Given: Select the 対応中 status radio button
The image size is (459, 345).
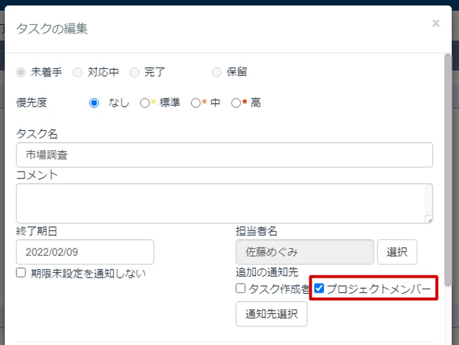Looking at the screenshot, I should 78,72.
